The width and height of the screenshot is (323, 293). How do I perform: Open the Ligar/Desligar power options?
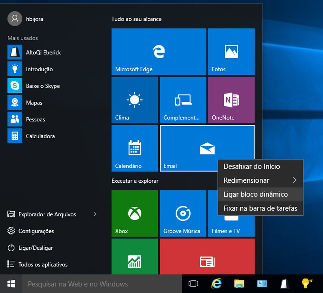click(x=35, y=248)
